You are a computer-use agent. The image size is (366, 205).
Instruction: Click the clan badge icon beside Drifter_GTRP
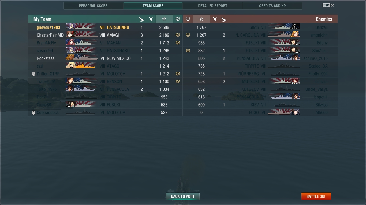point(33,74)
